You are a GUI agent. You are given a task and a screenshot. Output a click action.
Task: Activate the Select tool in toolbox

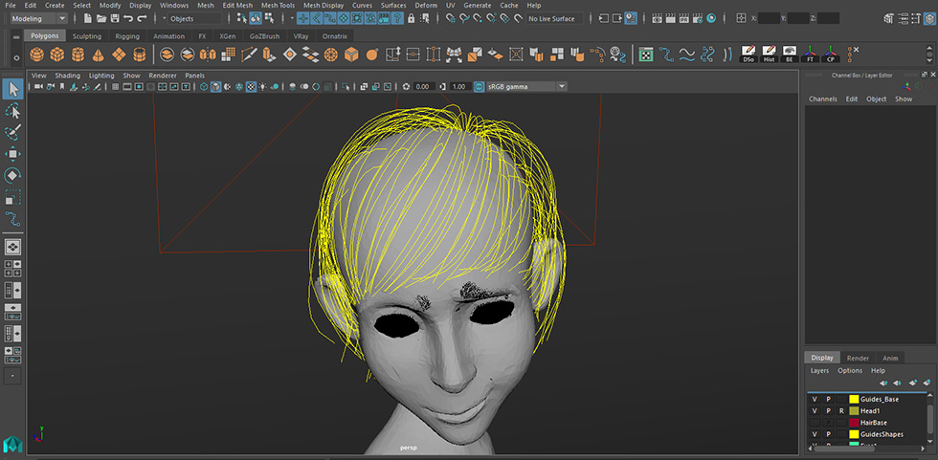(x=12, y=89)
